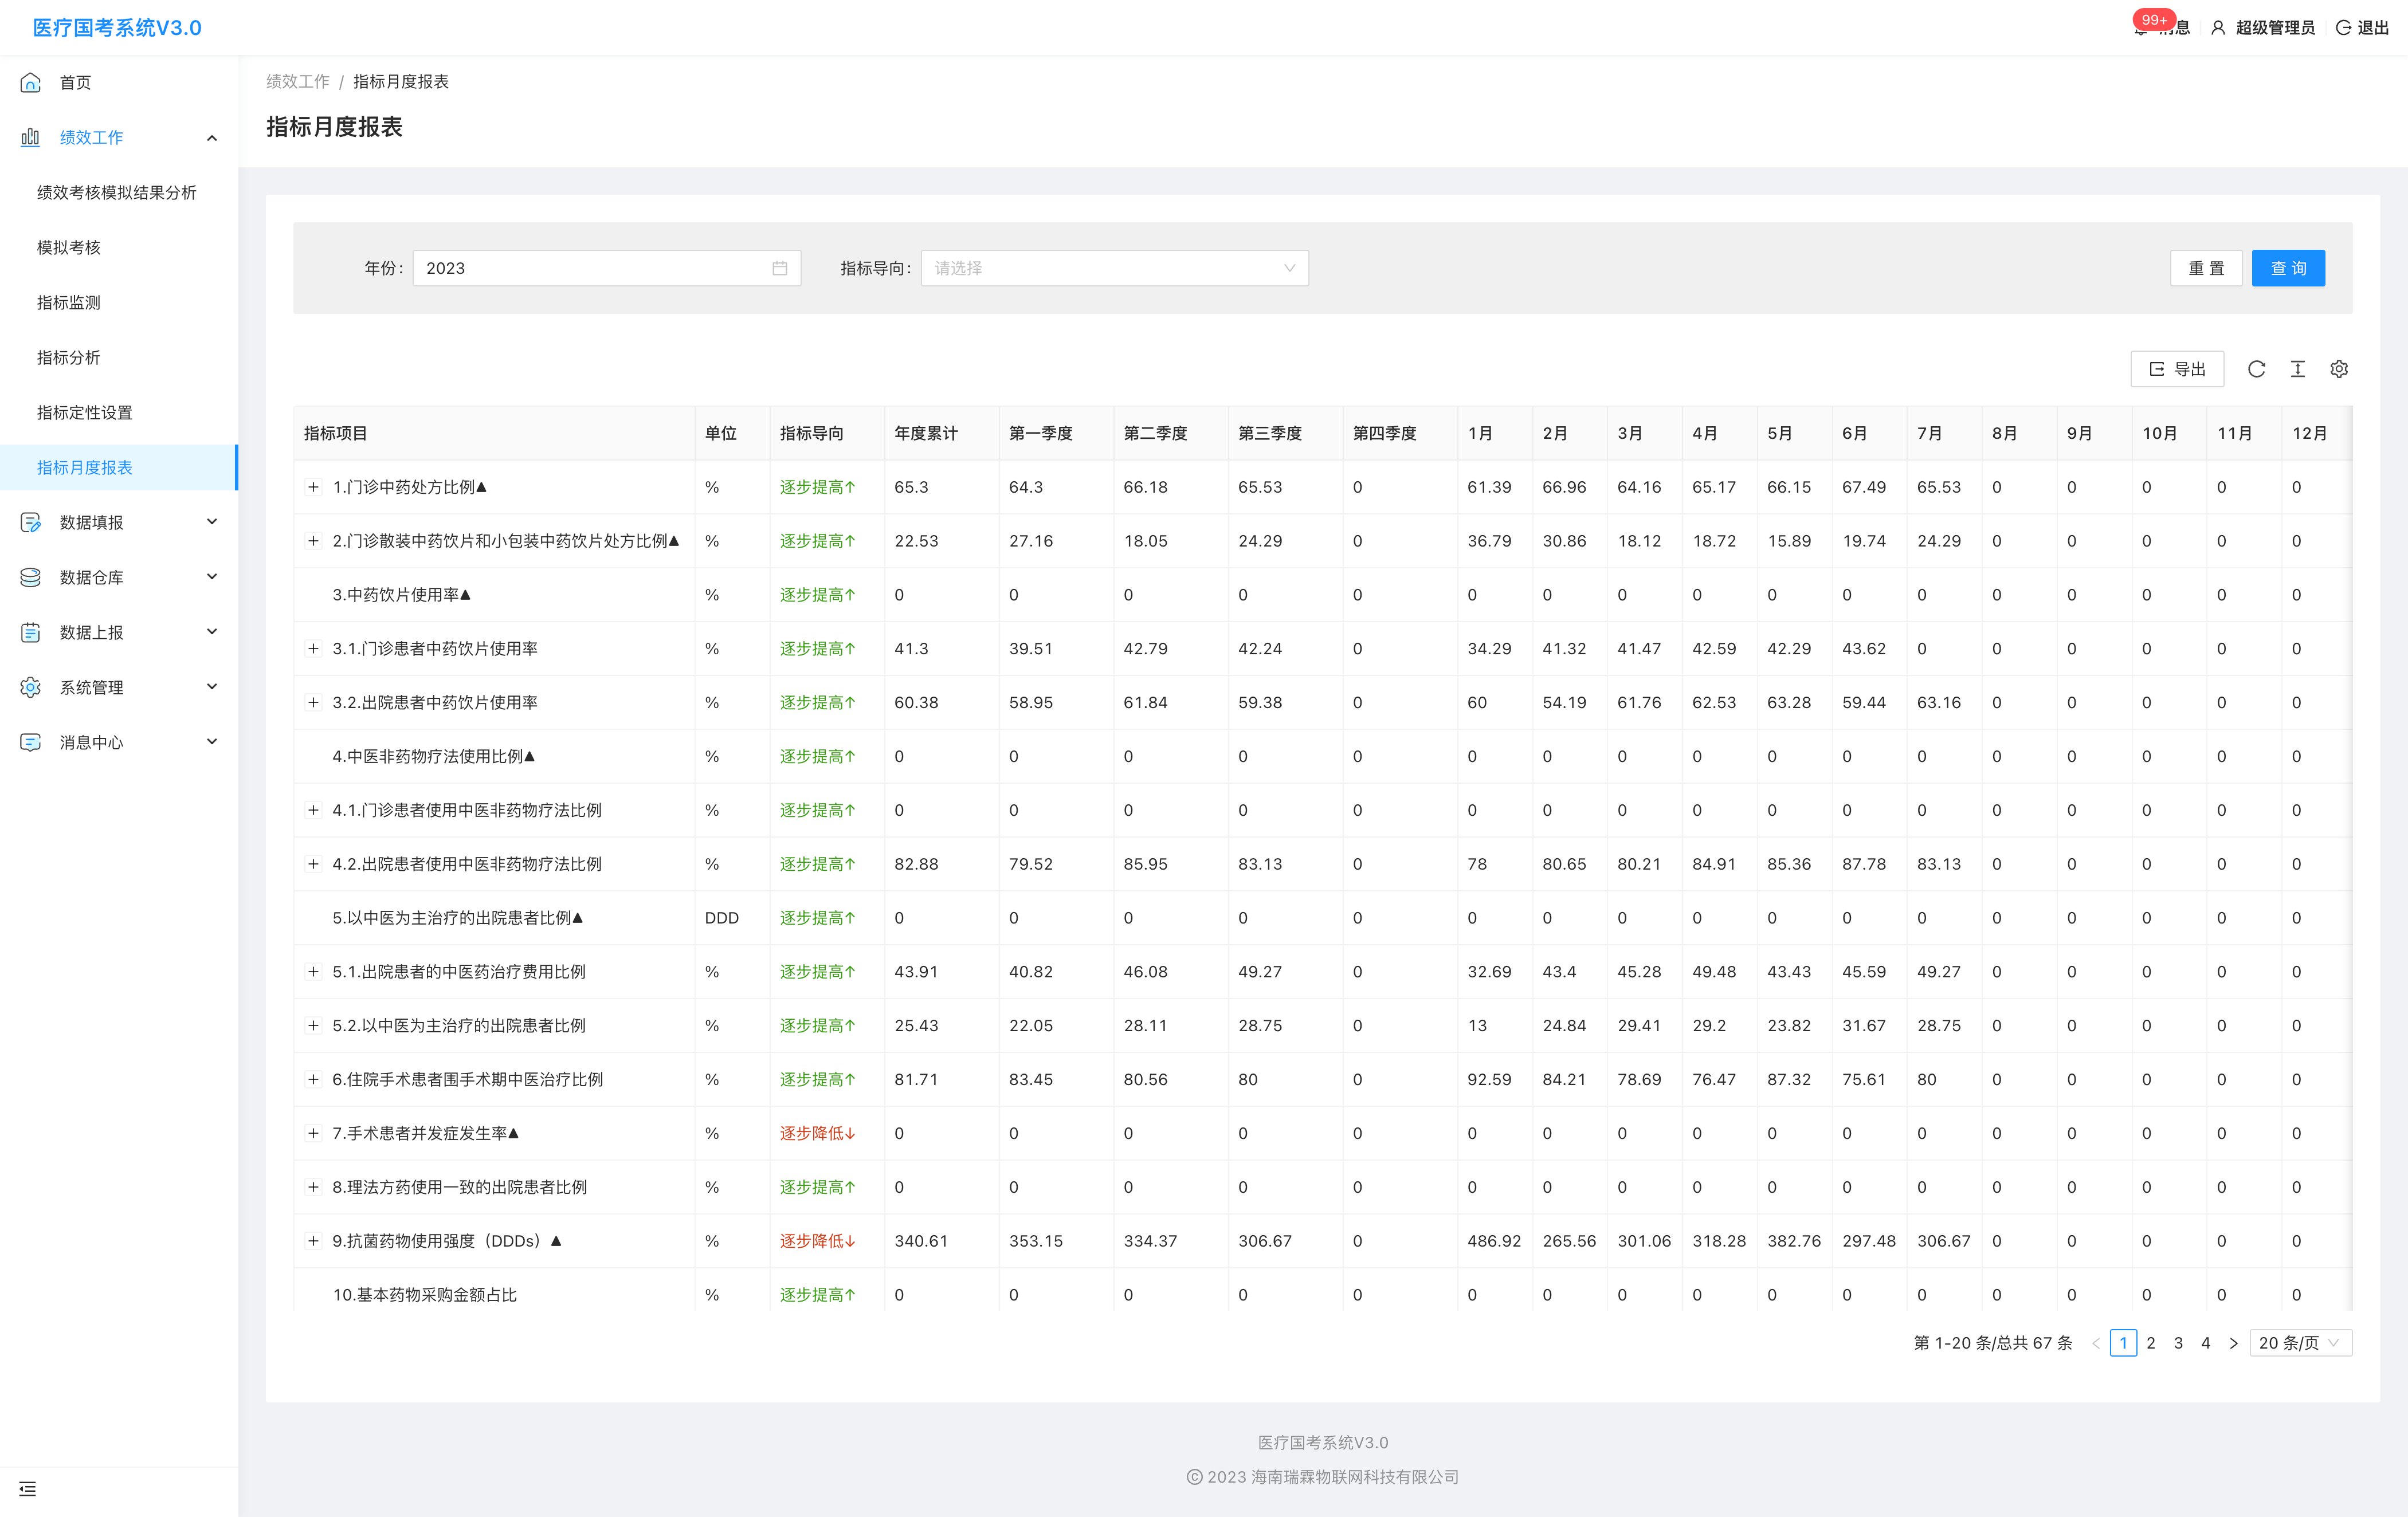The image size is (2408, 1517).
Task: Click the 查询 button
Action: coord(2287,268)
